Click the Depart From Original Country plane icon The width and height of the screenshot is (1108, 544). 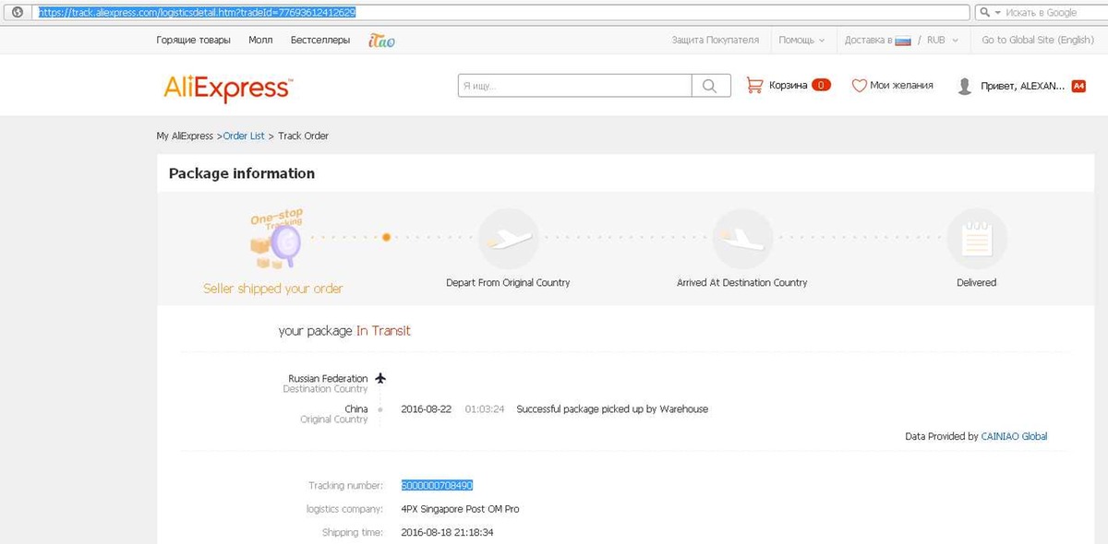pyautogui.click(x=508, y=239)
